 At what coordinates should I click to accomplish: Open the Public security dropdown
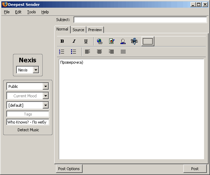(x=45, y=86)
